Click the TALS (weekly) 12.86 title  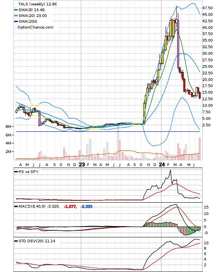[38, 4]
